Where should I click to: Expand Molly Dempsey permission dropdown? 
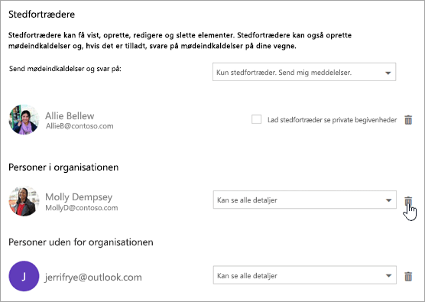tap(305, 200)
